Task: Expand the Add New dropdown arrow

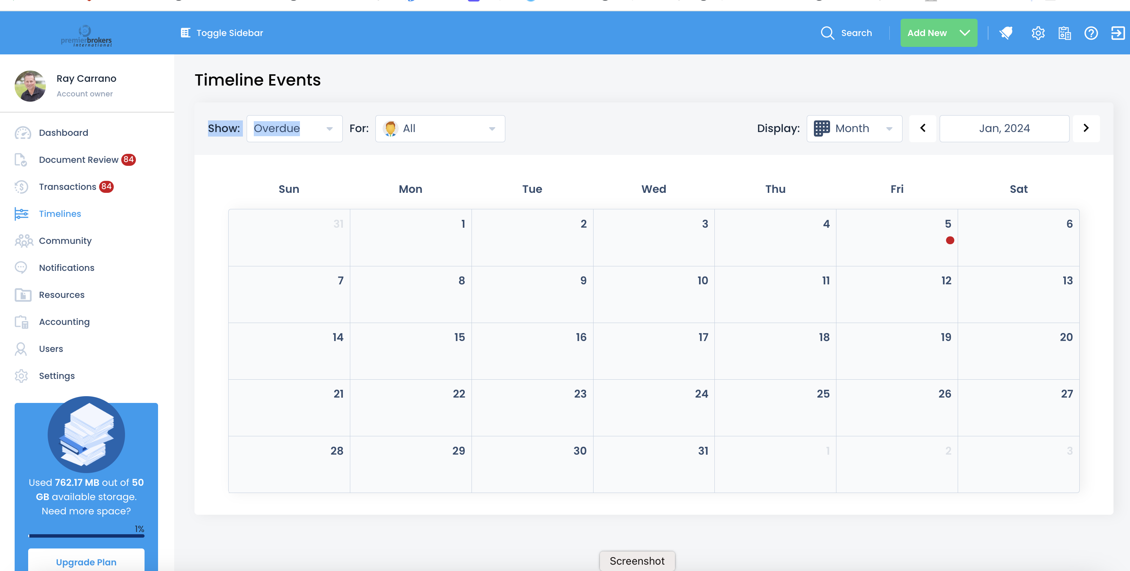Action: point(964,33)
